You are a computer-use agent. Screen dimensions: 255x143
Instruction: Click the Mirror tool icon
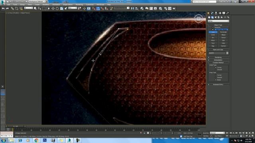click(x=132, y=8)
